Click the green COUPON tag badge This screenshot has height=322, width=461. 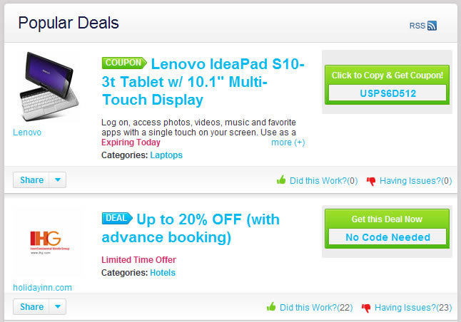coord(123,63)
